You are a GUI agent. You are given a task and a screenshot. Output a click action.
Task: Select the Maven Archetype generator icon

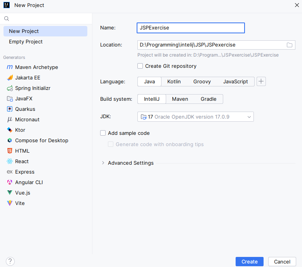pos(10,67)
